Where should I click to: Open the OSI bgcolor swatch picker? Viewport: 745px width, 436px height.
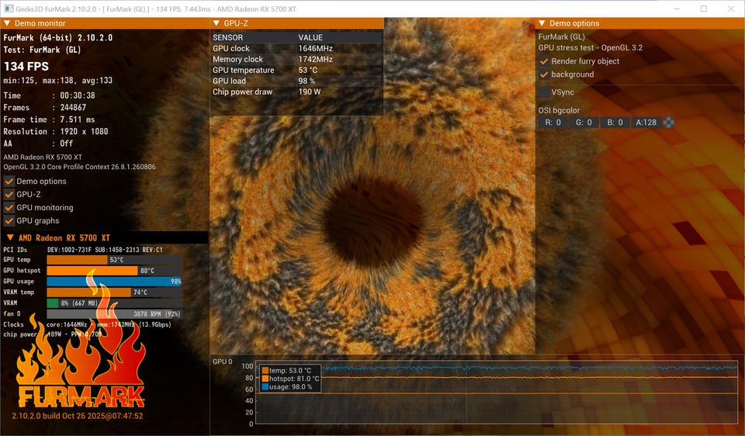pyautogui.click(x=668, y=123)
